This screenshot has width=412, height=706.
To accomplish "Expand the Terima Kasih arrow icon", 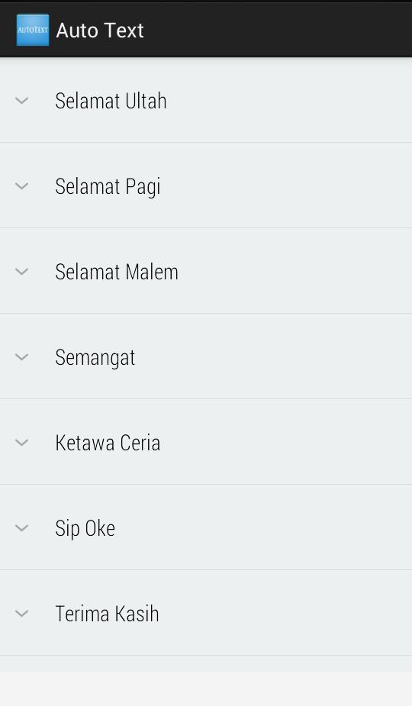I will 21,613.
